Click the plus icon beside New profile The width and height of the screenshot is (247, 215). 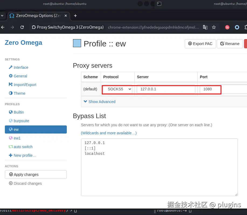(x=11, y=155)
